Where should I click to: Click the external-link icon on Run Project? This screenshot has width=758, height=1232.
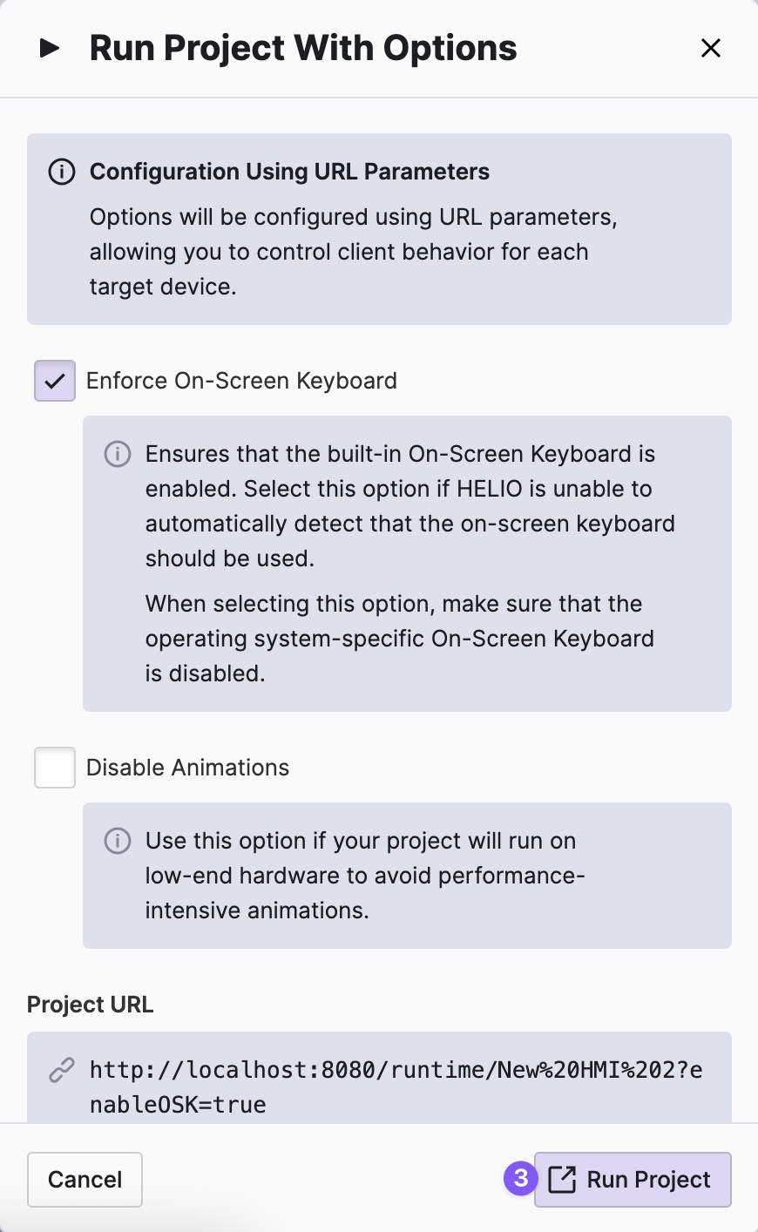coord(562,1180)
